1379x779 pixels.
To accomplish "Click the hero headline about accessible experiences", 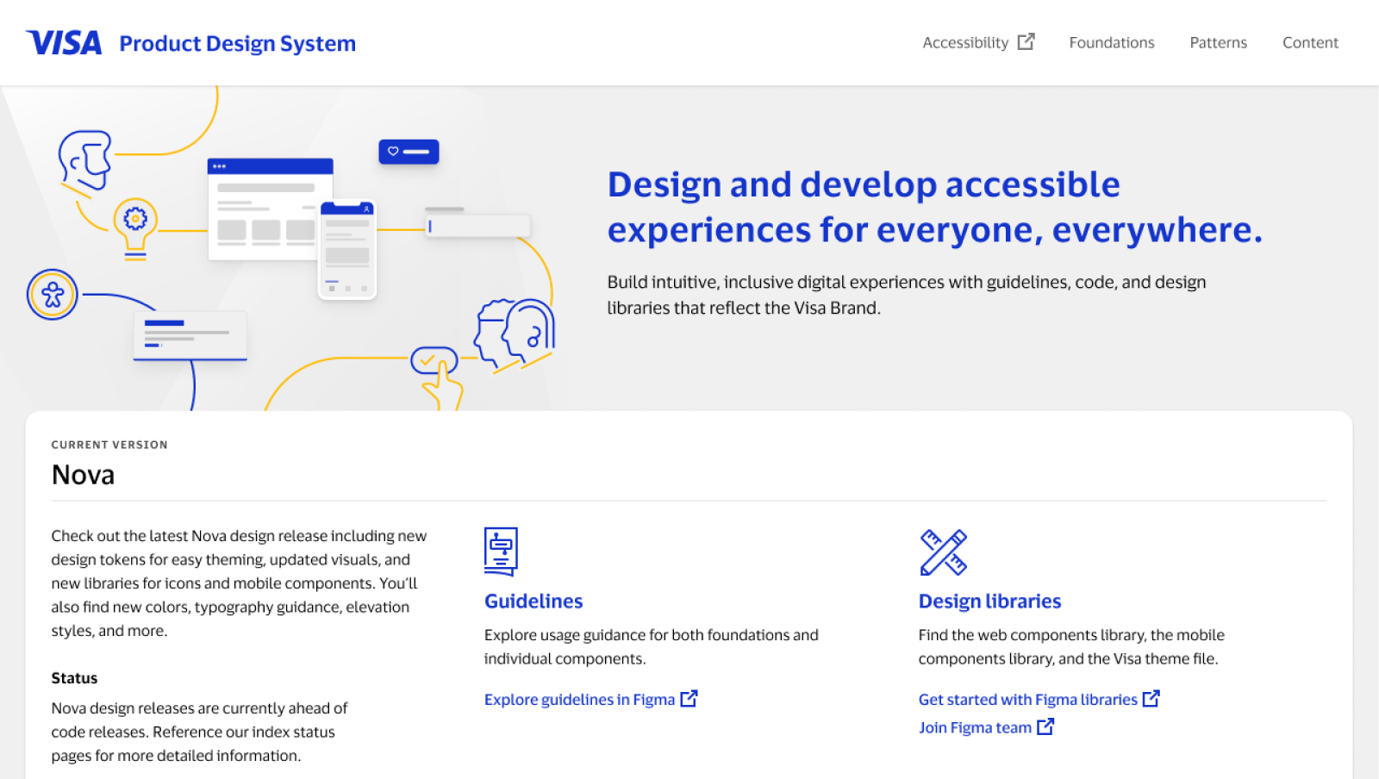I will 934,207.
